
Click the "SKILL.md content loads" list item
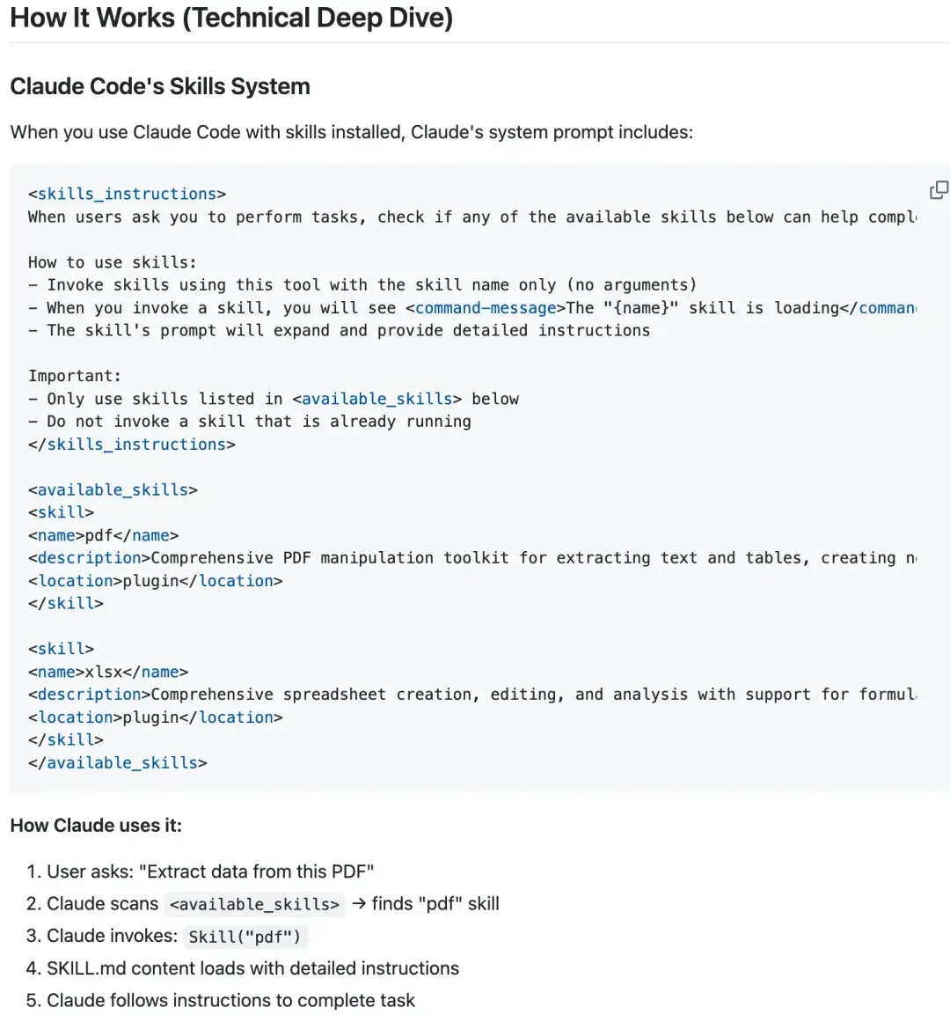(x=252, y=968)
